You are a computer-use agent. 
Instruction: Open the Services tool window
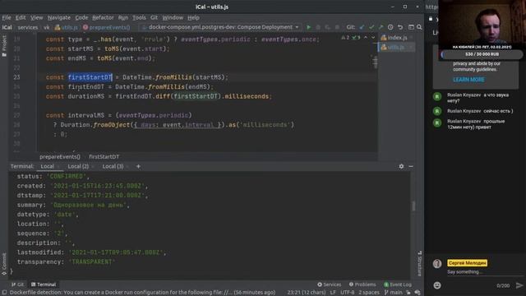329,284
